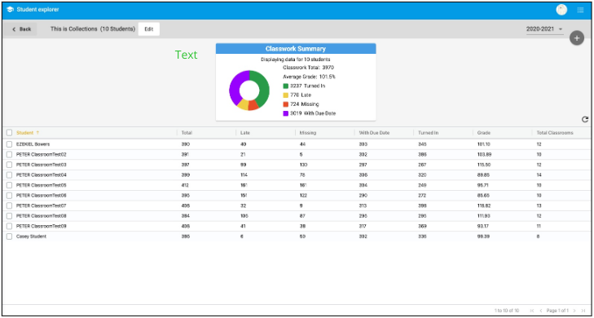Click the 101.10 grade for EZEKIEL Bowers
594x318 pixels.
coord(483,144)
